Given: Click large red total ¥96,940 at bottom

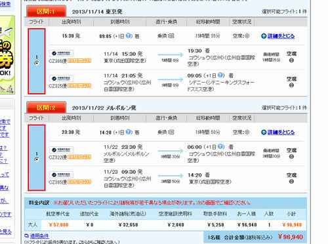Looking at the screenshot, I should click(291, 237).
